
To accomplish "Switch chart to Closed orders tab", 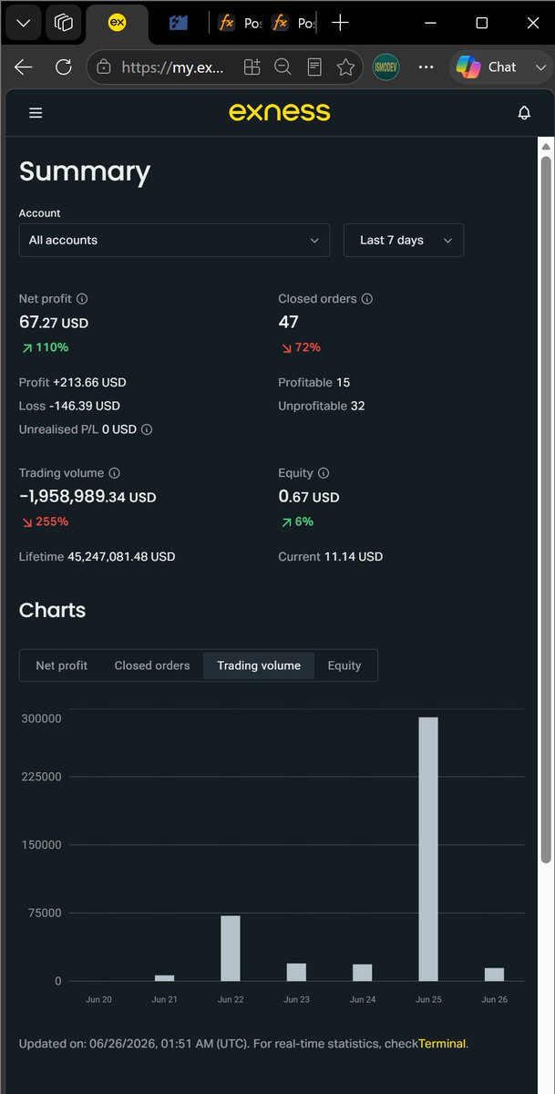I will [x=152, y=666].
